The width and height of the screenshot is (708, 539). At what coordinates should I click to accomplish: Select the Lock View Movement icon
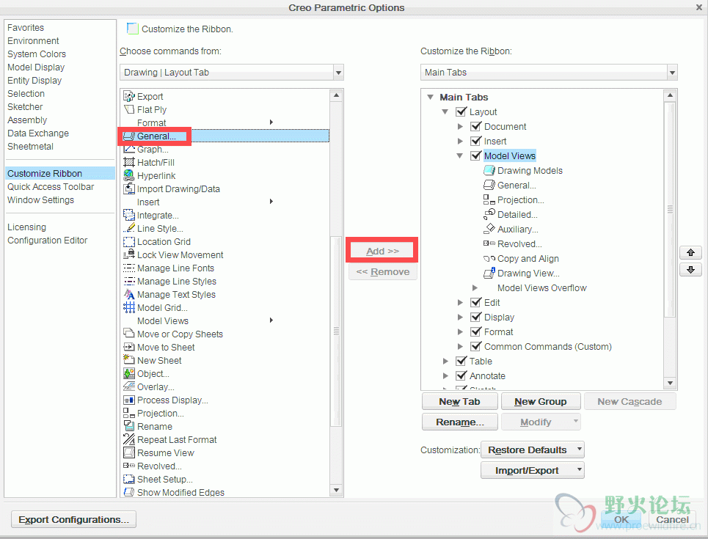pos(129,254)
